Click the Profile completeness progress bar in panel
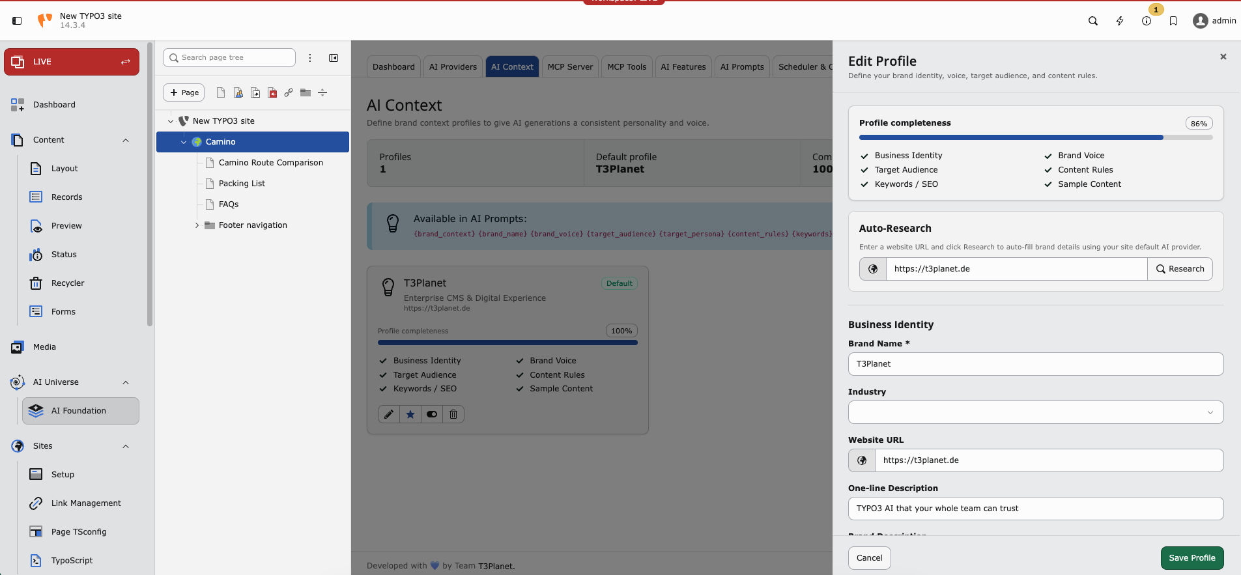Screen dimensions: 1241x575 tap(1036, 137)
